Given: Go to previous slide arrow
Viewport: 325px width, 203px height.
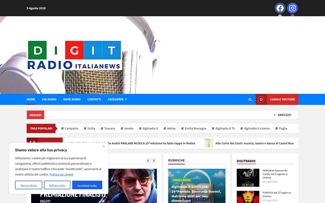Looking at the screenshot, I should [148, 161].
